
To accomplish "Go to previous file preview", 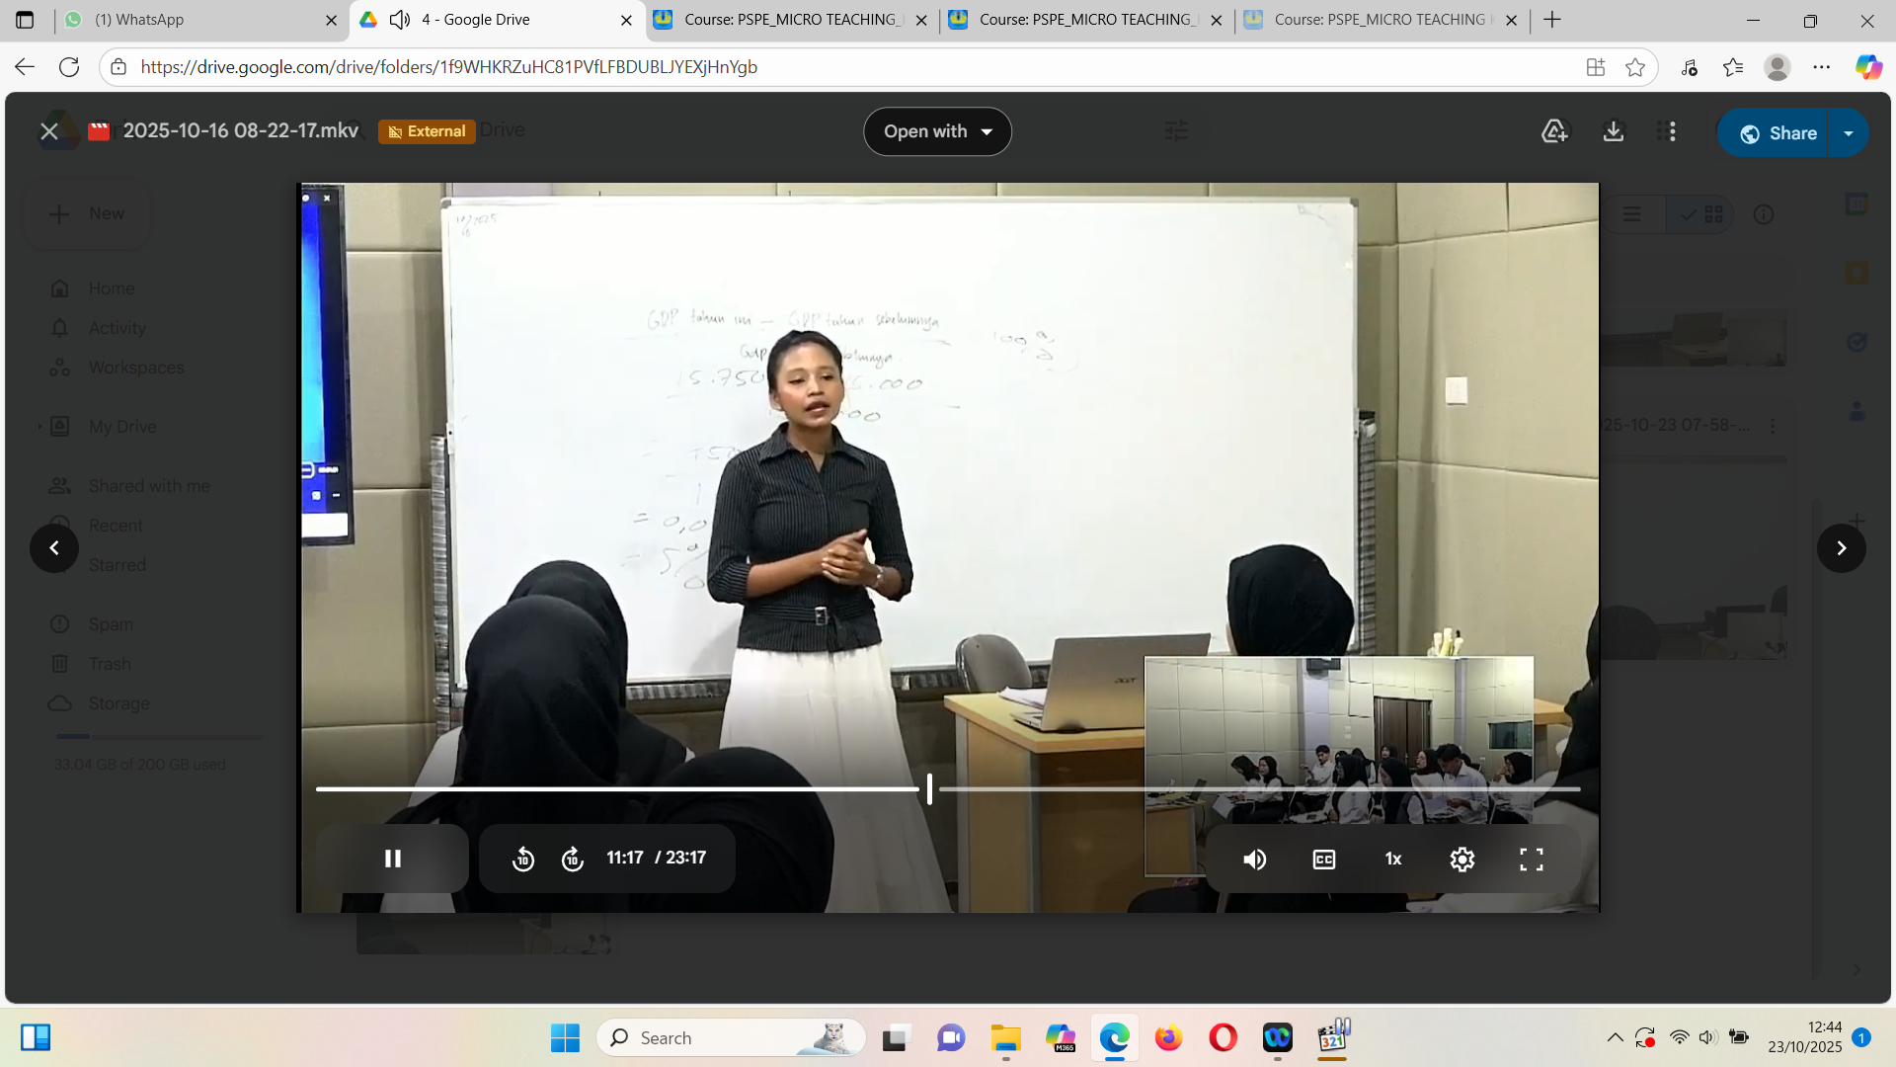I will coord(54,548).
